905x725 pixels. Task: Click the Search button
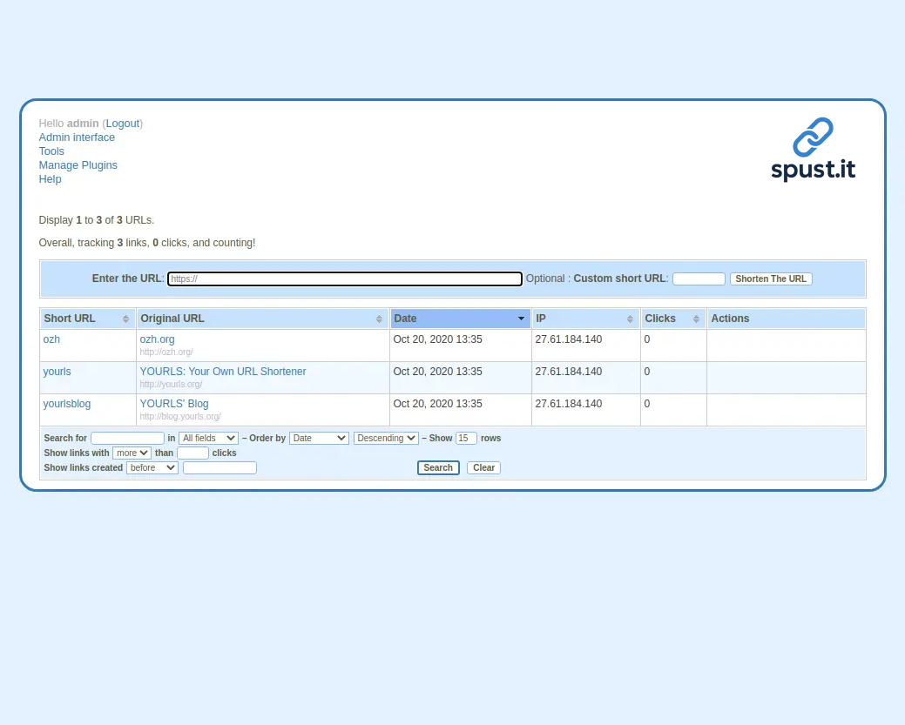point(438,468)
